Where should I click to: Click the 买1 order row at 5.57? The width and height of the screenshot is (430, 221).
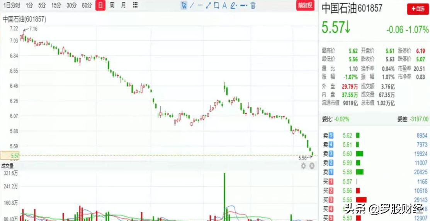[374, 181]
